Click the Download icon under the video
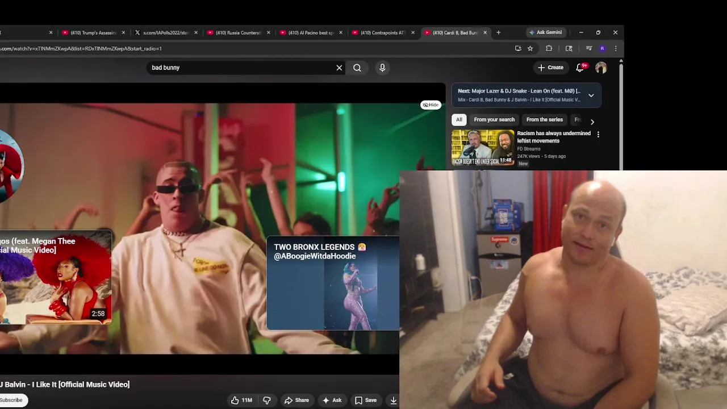Screen dimensions: 727x409 (x=393, y=400)
